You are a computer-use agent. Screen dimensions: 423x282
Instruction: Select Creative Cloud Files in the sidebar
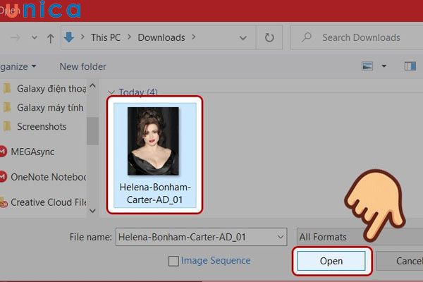pyautogui.click(x=49, y=202)
